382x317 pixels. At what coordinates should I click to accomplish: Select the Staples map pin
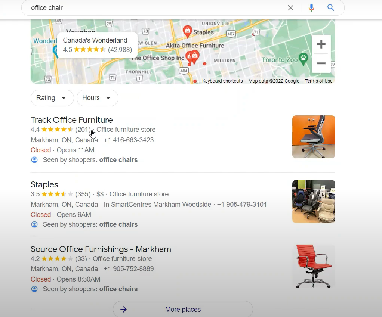187,32
